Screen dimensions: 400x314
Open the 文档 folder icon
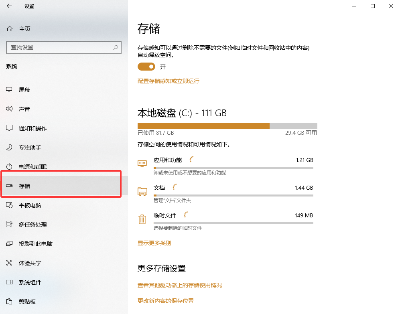pyautogui.click(x=142, y=191)
